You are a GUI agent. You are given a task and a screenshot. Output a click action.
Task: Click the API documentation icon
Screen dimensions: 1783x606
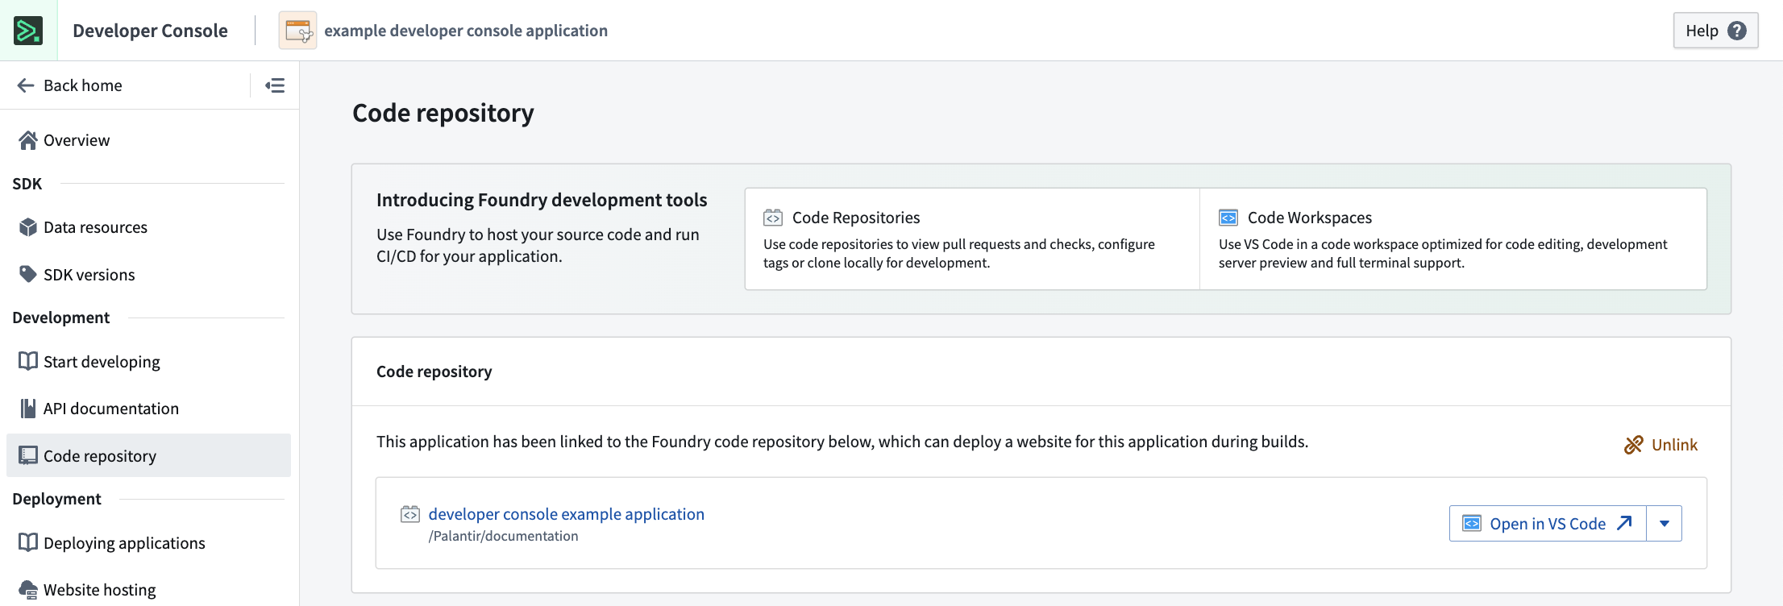coord(28,409)
